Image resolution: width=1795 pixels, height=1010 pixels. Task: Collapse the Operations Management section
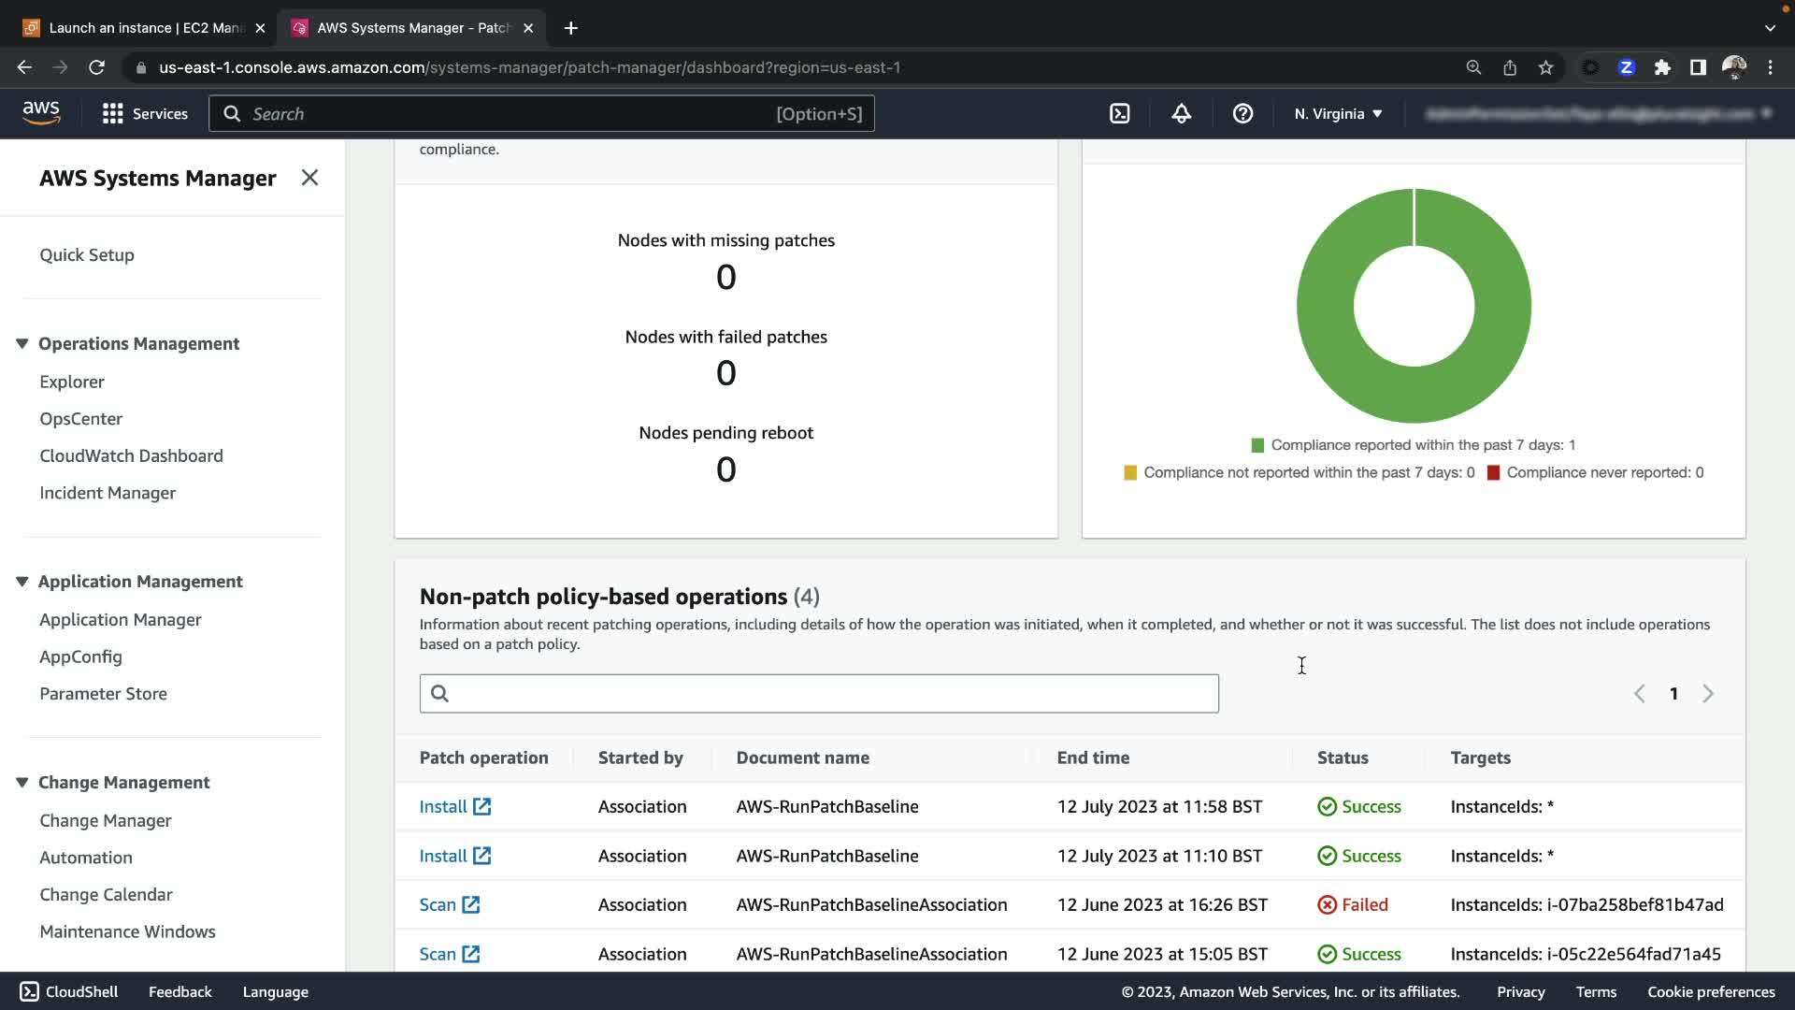22,344
